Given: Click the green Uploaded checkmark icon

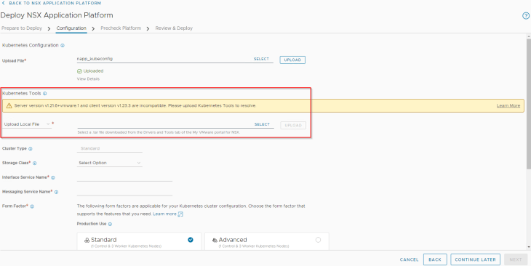Looking at the screenshot, I should [x=79, y=71].
